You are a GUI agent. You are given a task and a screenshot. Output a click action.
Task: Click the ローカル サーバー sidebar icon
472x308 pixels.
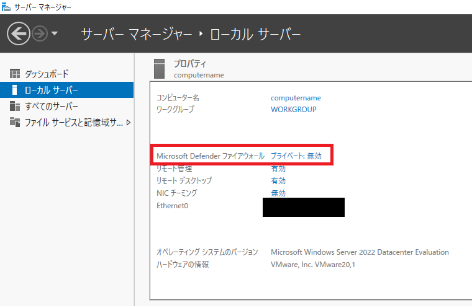click(15, 90)
